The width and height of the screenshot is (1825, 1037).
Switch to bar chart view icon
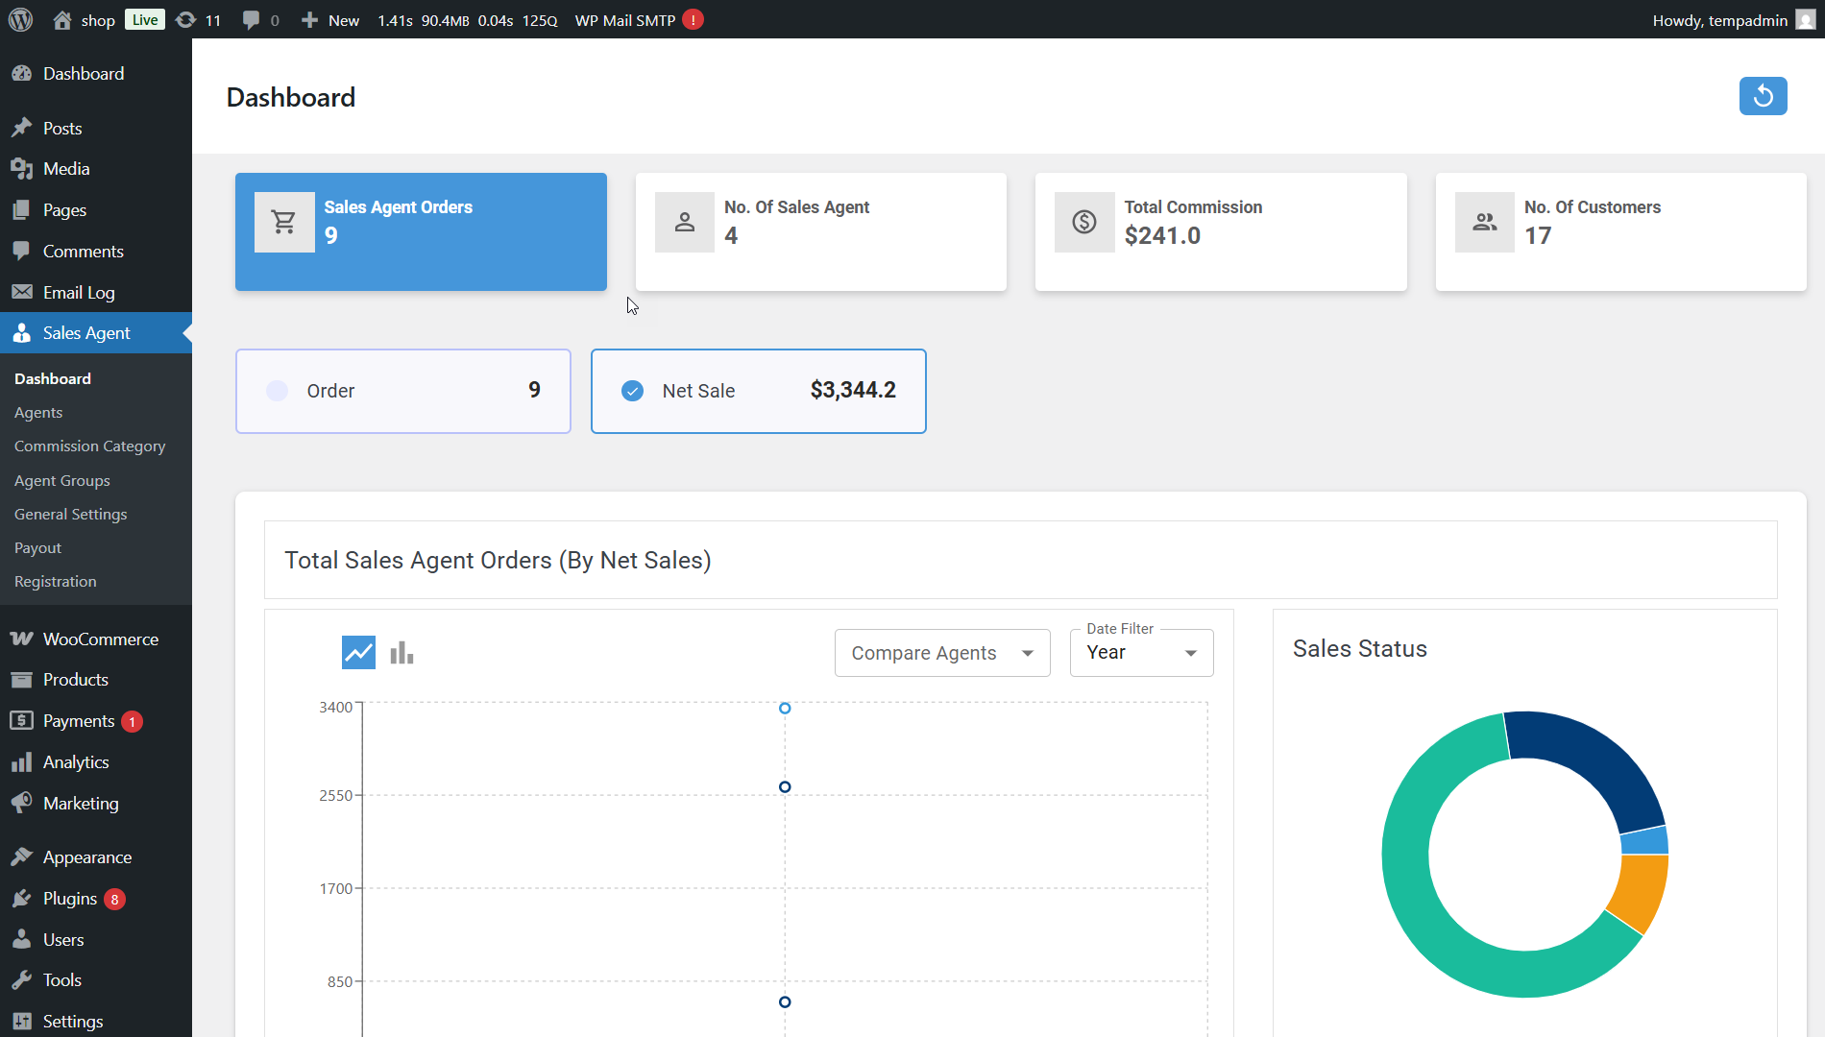(401, 653)
